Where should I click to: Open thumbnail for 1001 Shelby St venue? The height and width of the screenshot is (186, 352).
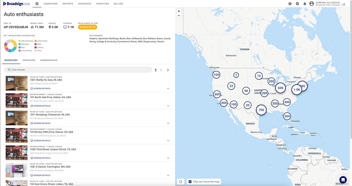tap(16, 83)
